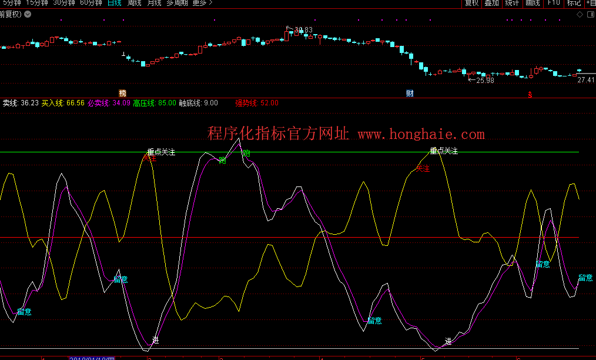596x360 pixels.
Task: Click the 重点关注 label on left peak
Action: click(161, 152)
